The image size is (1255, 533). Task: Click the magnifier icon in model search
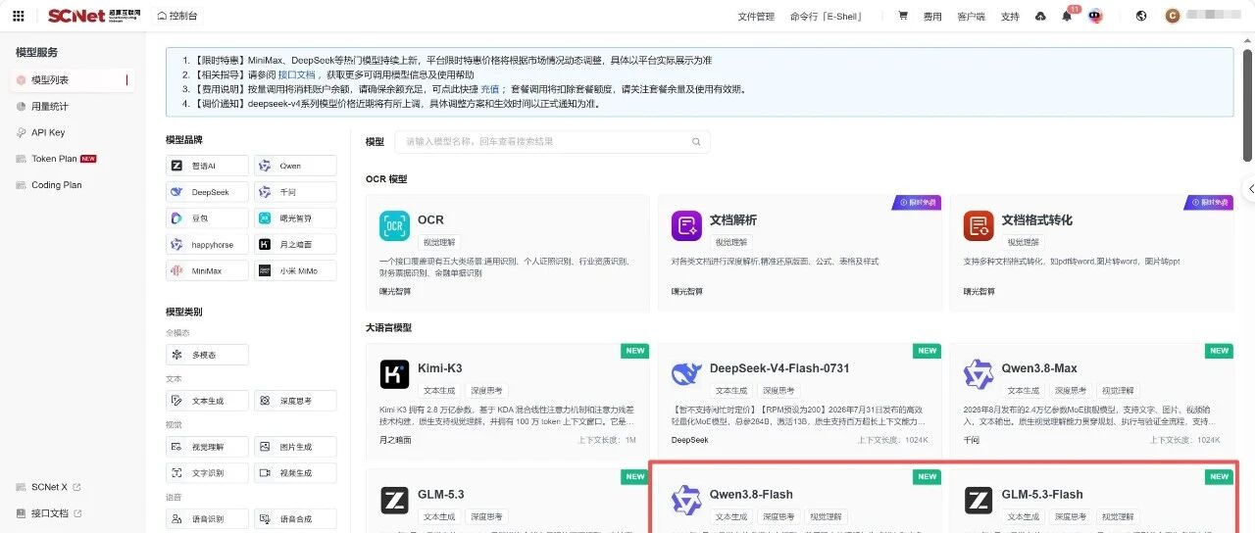coord(697,142)
